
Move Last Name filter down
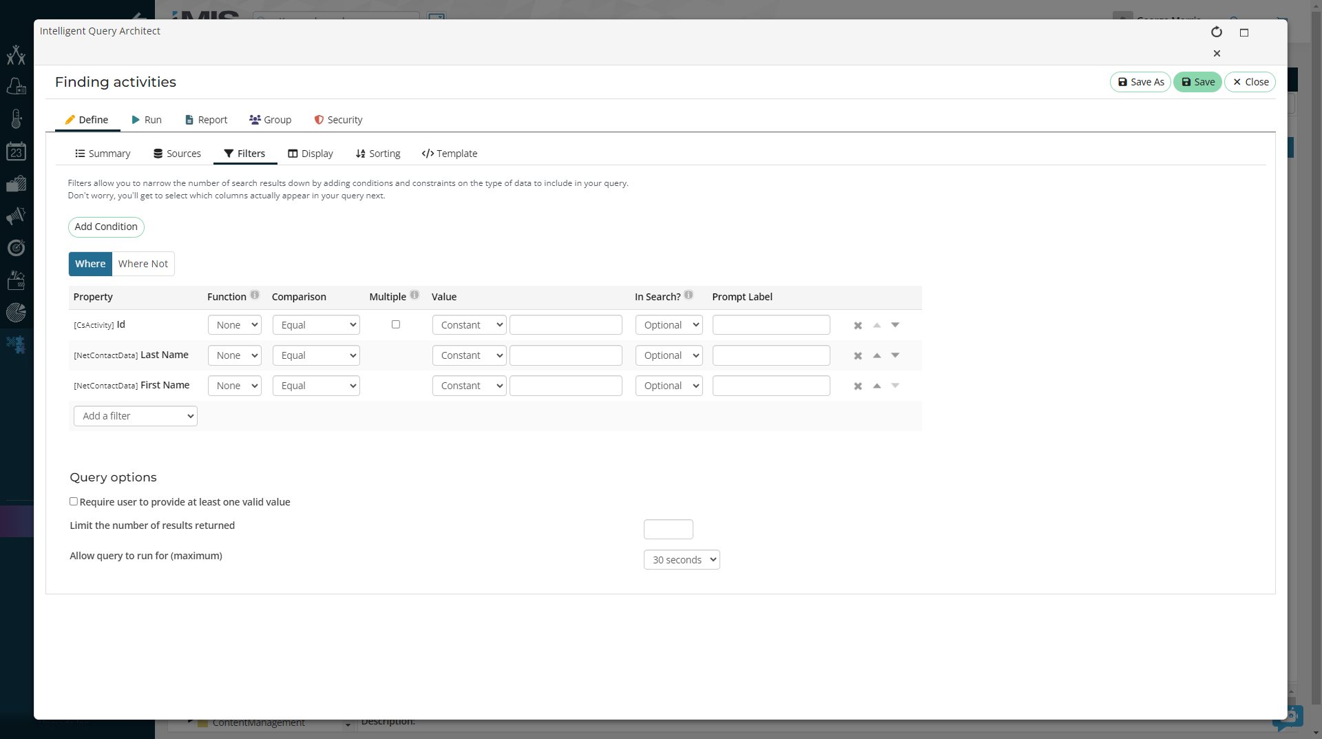coord(895,355)
